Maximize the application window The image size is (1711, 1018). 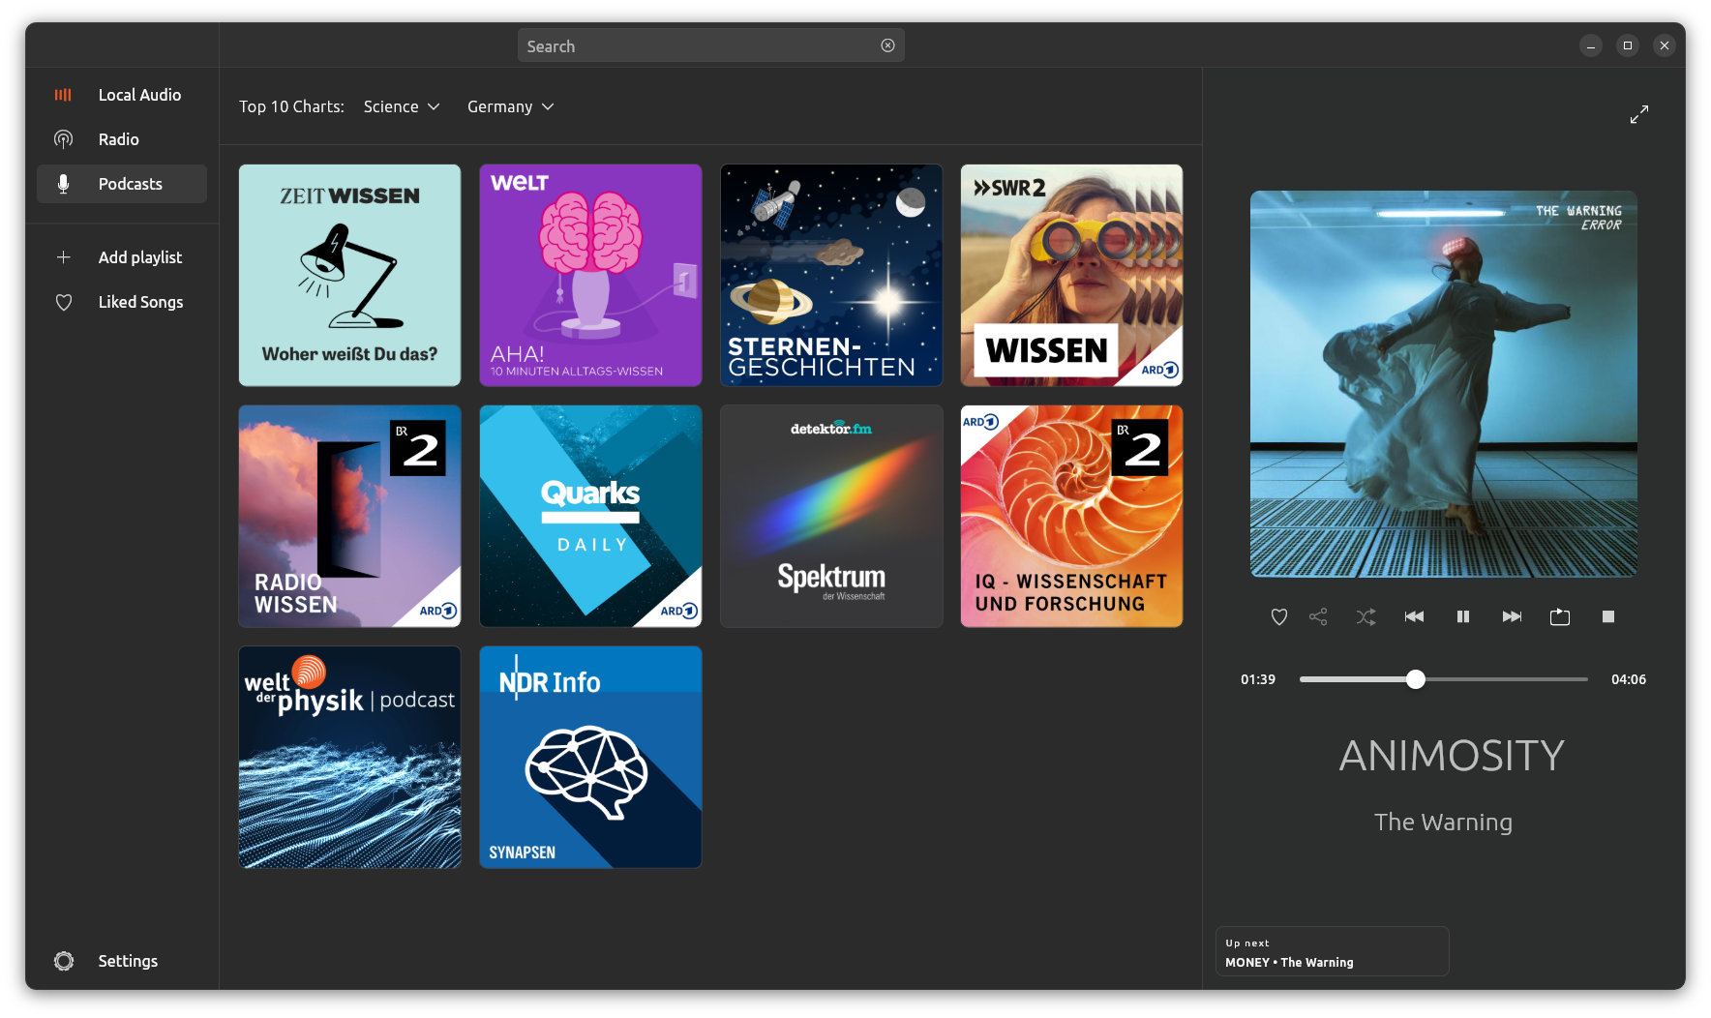coord(1628,45)
